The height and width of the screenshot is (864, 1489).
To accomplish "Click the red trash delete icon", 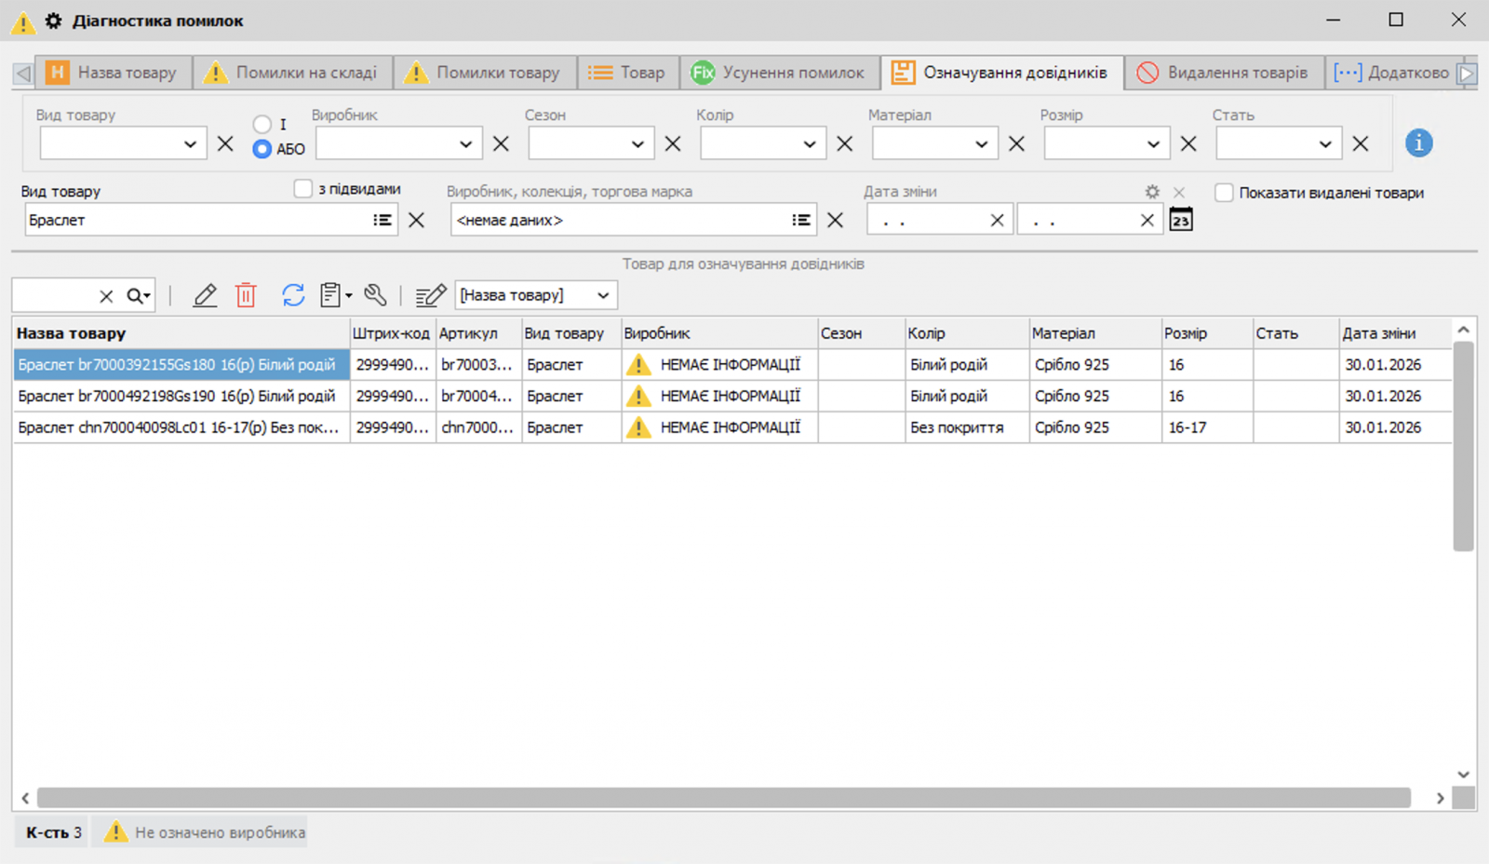I will click(246, 294).
